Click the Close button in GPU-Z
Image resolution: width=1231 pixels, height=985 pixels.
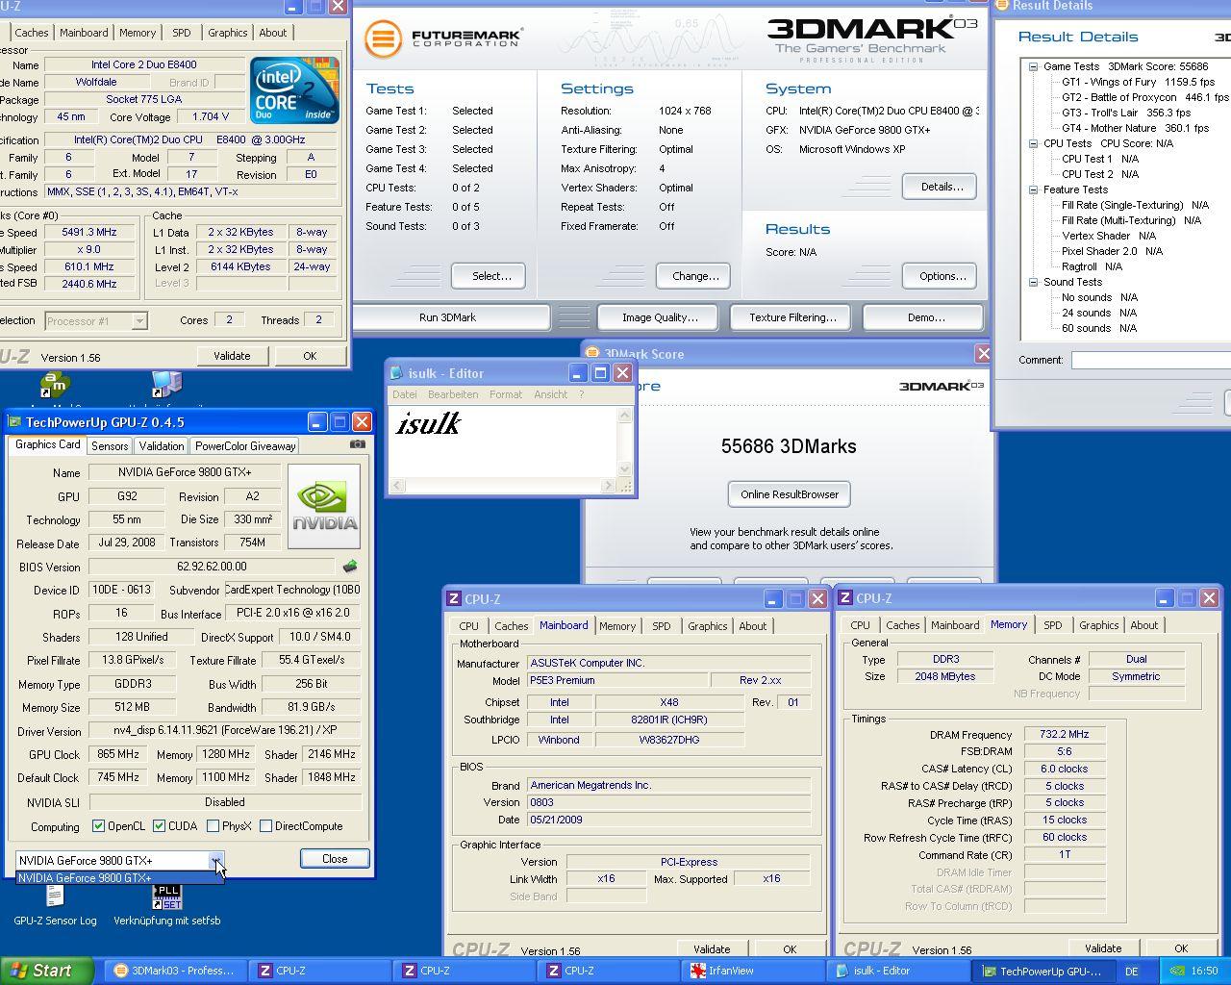[x=335, y=859]
